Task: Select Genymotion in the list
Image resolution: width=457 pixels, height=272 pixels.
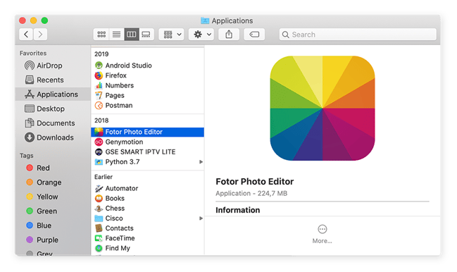Action: click(147, 142)
